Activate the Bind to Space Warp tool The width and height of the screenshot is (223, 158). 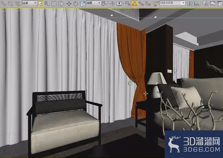pos(17,3)
